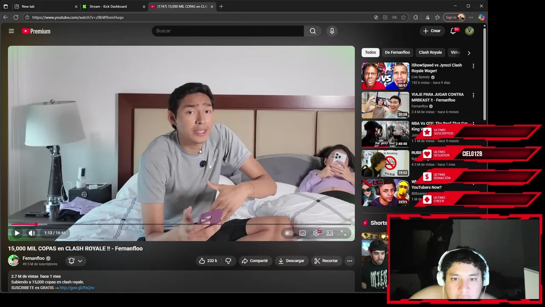Image resolution: width=545 pixels, height=307 pixels.
Task: Close the Kick Dashboard browser tab
Action: 144,6
